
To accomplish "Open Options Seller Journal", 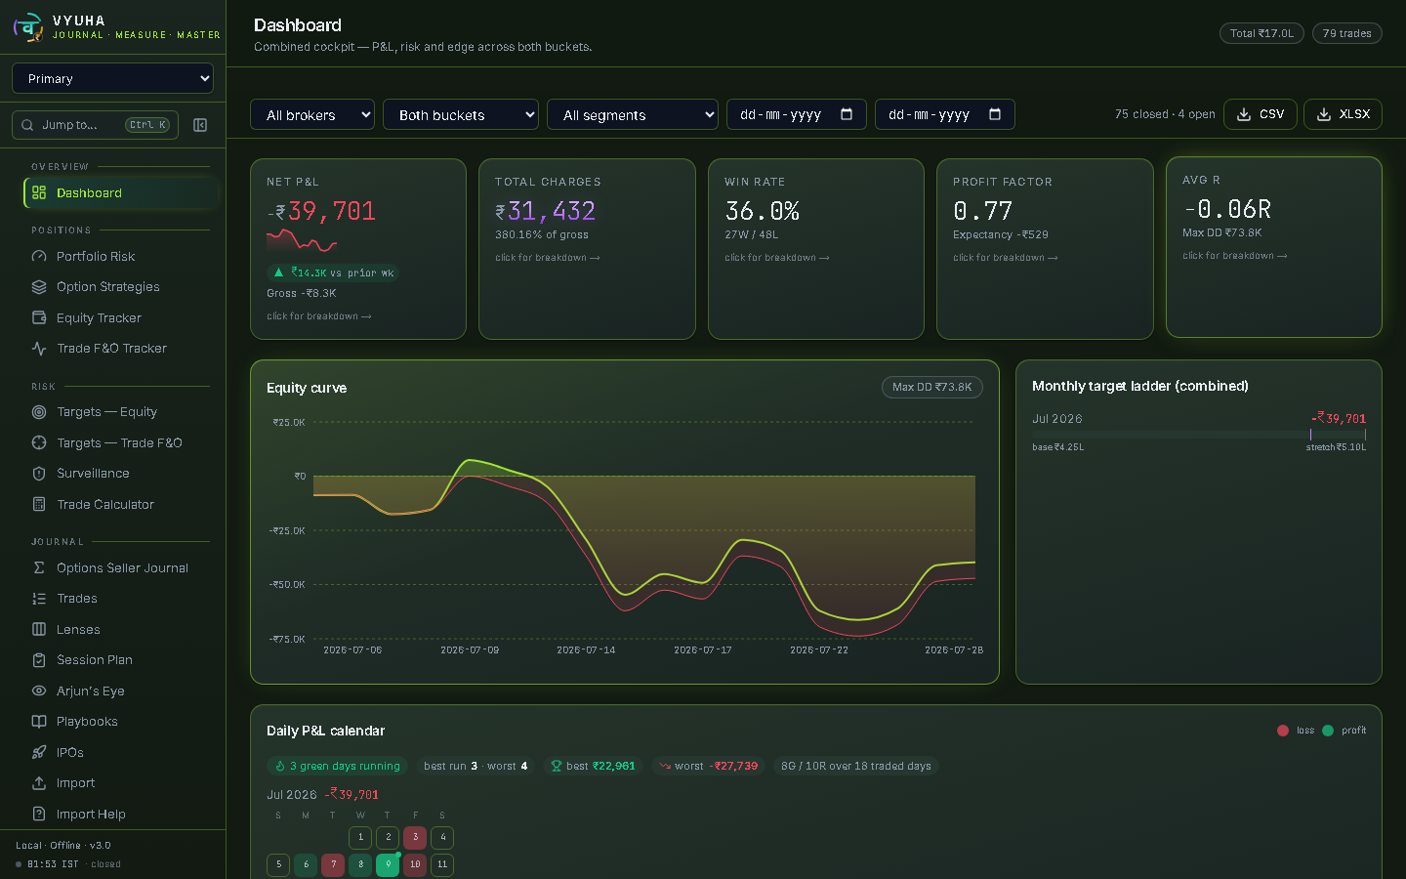I will (x=121, y=567).
